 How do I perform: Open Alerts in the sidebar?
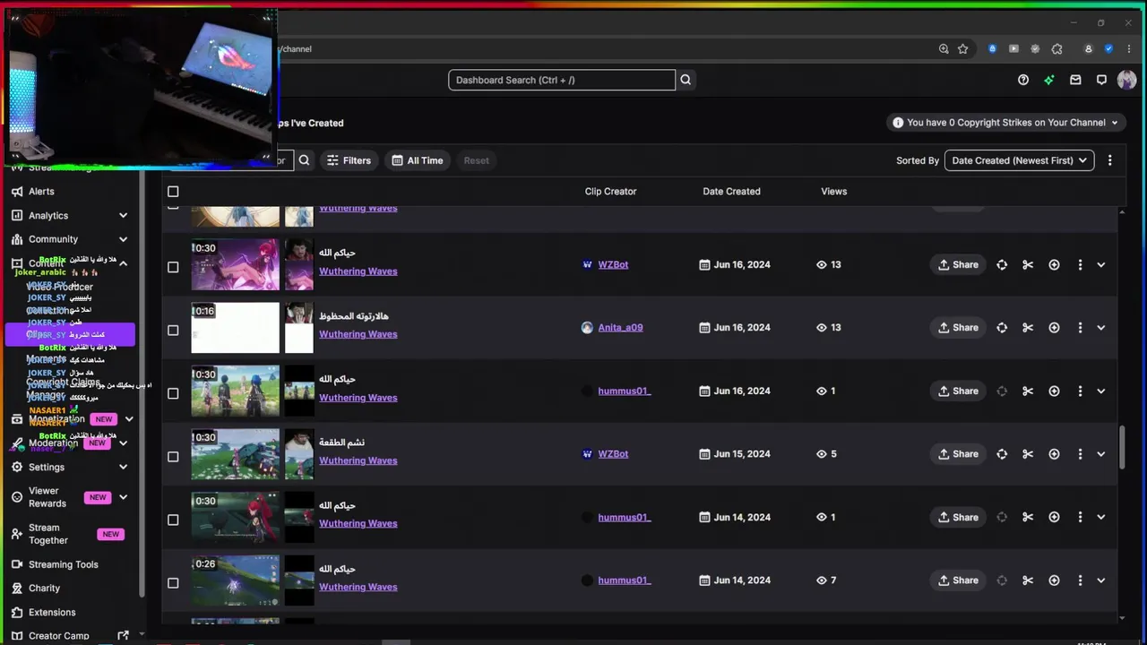[41, 192]
